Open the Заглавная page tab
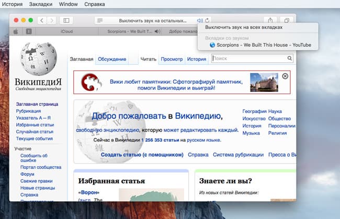The width and height of the screenshot is (340, 219). pos(82,59)
